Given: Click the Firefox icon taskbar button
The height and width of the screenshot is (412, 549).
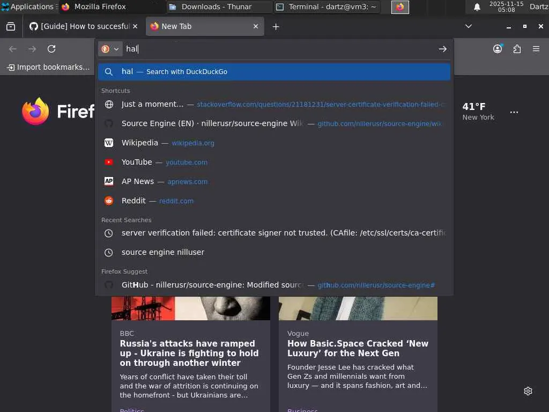Looking at the screenshot, I should pyautogui.click(x=400, y=7).
